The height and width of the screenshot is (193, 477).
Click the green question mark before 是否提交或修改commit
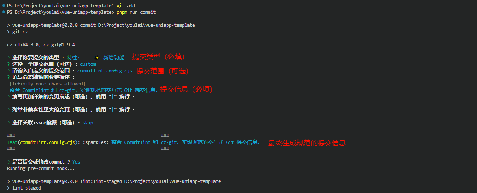point(9,162)
